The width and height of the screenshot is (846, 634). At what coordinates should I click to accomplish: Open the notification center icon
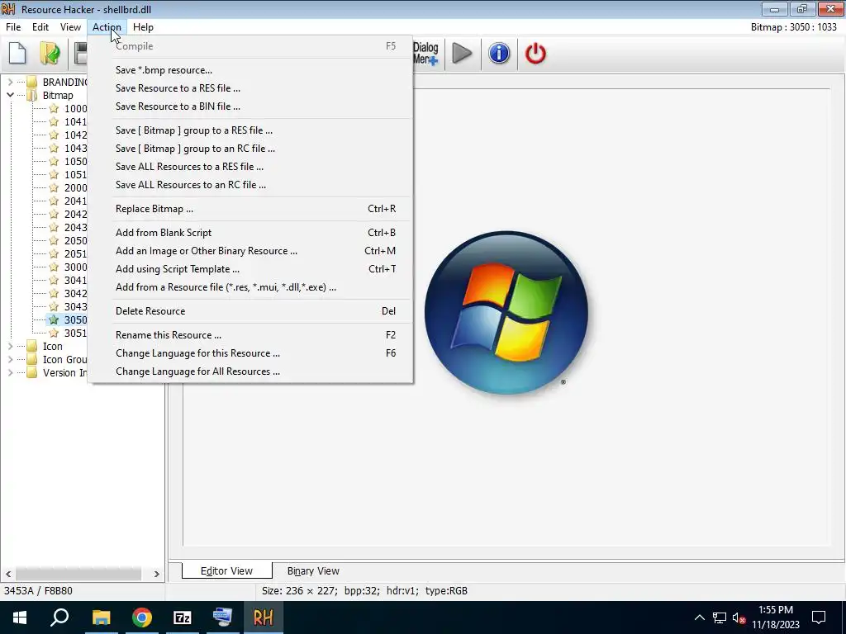(819, 617)
